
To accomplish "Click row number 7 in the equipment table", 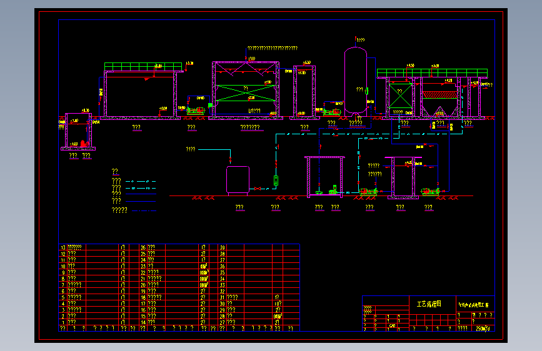I will pos(63,285).
